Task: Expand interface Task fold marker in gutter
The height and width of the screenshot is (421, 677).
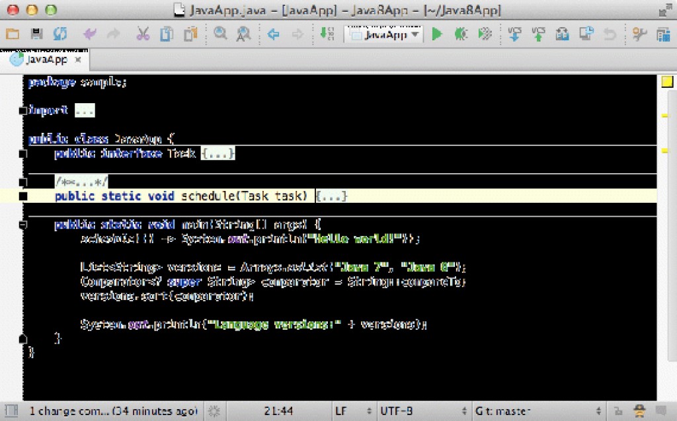Action: click(x=23, y=153)
